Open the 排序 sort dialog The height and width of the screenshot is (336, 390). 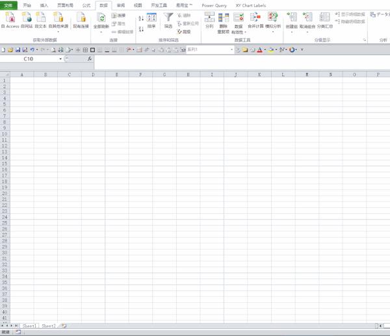[151, 20]
